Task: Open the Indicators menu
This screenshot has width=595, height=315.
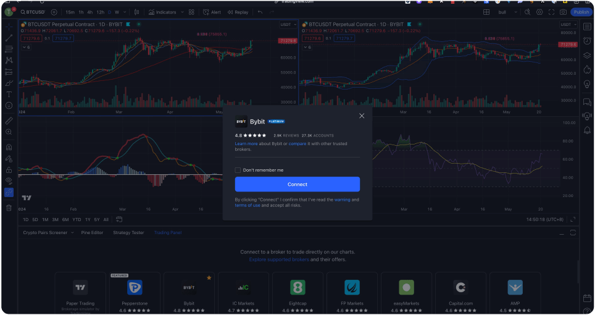Action: [x=162, y=12]
